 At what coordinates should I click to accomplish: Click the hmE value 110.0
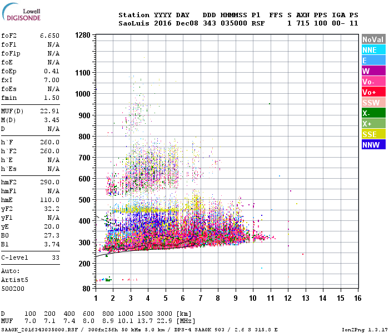(x=49, y=200)
